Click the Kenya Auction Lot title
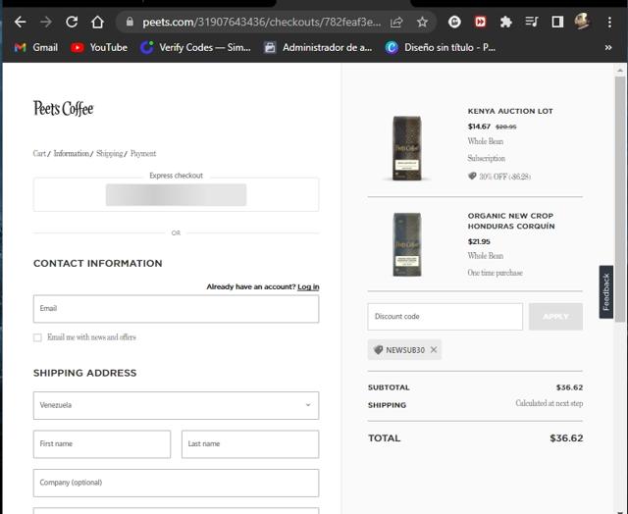This screenshot has width=628, height=514. click(510, 111)
